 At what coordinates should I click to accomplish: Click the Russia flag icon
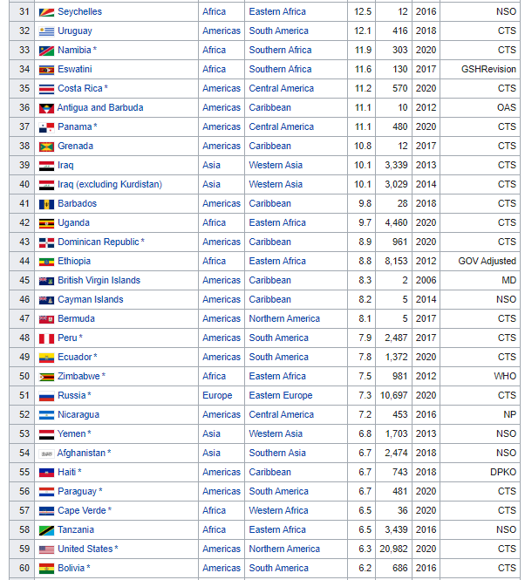click(46, 396)
